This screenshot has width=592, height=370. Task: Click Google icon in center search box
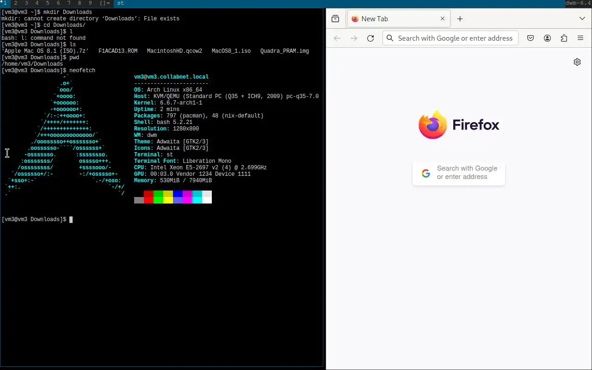click(x=426, y=173)
